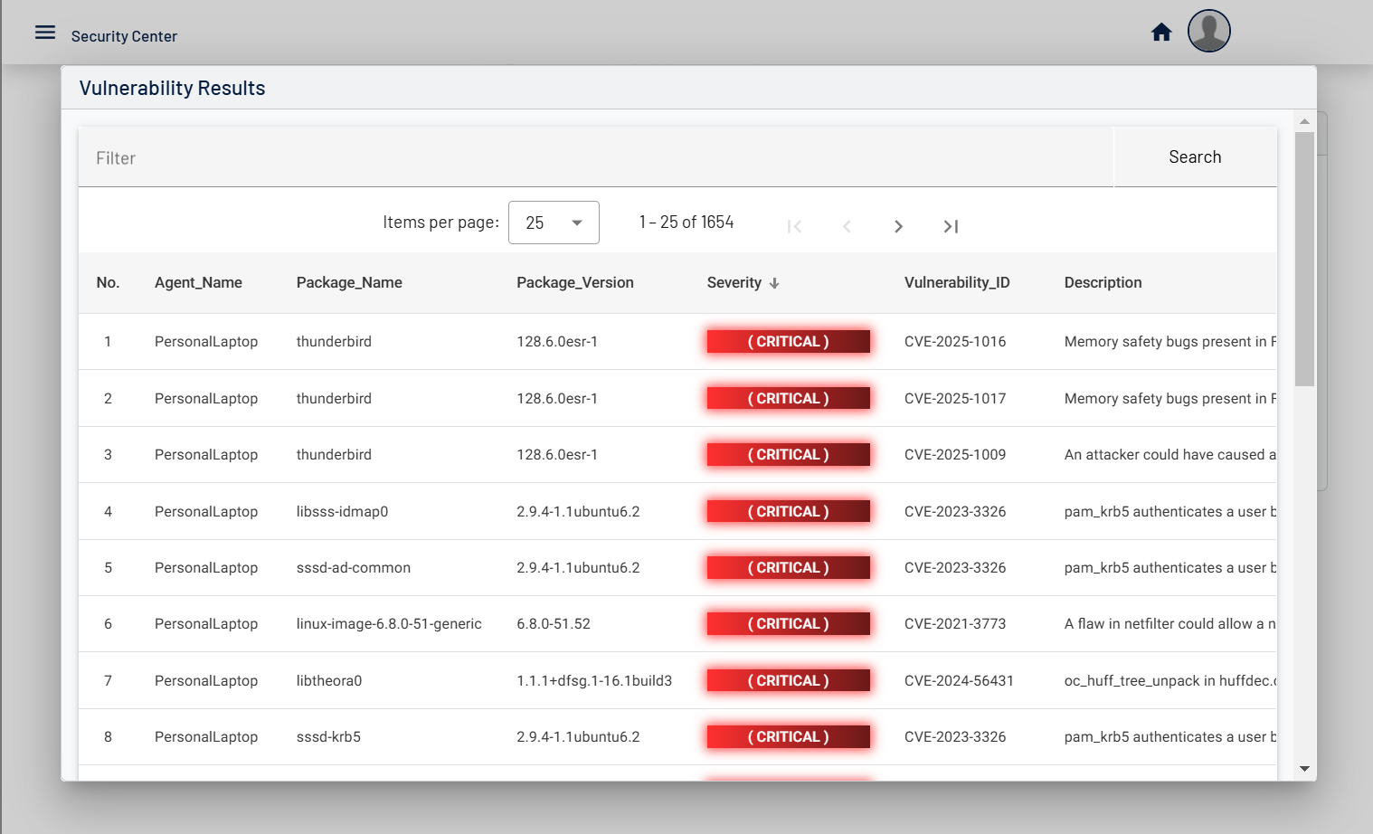
Task: Open the items per page dropdown
Action: coord(554,223)
